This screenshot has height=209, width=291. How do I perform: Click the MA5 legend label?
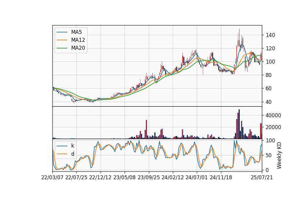76,32
